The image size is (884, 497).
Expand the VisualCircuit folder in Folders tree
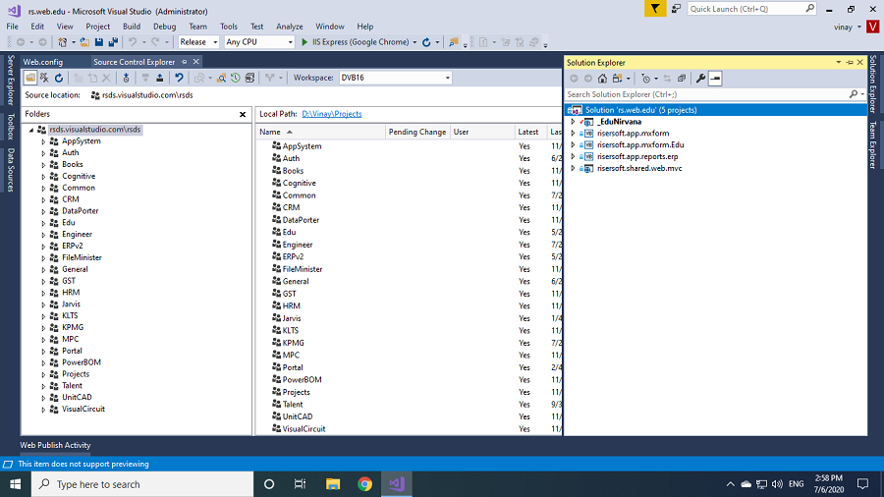pos(43,410)
